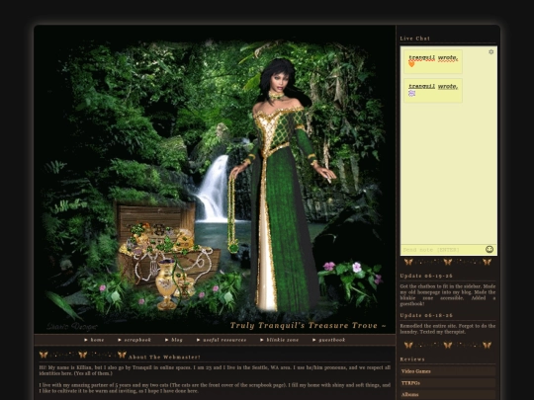The width and height of the screenshot is (534, 400).
Task: Click the orange heart chat message
Action: click(433, 61)
